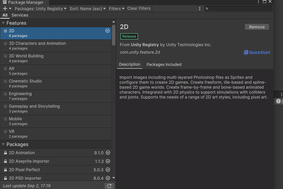Click the com.unity.feature.2d package name
283x189 pixels.
pos(140,52)
